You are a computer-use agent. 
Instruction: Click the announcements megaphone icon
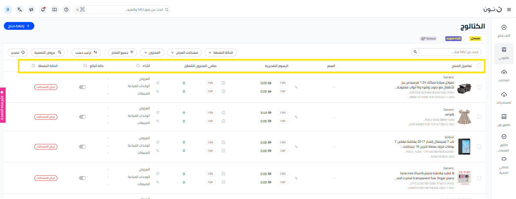[31, 10]
